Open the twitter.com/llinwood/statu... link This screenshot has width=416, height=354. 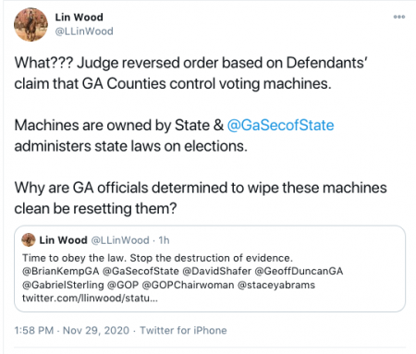tap(90, 299)
